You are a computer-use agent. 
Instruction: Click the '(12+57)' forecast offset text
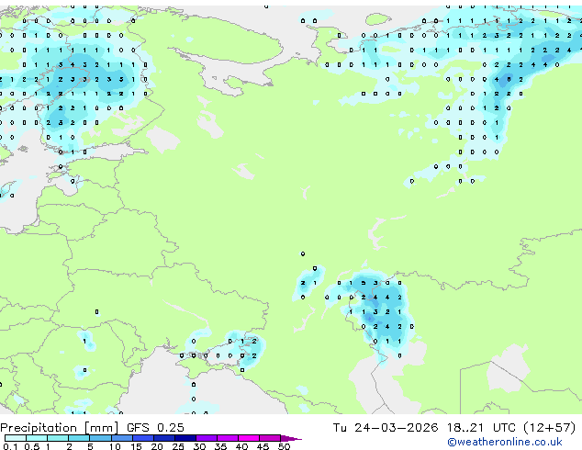[549, 428]
